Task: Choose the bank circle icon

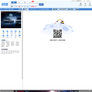Action: click(x=16, y=31)
